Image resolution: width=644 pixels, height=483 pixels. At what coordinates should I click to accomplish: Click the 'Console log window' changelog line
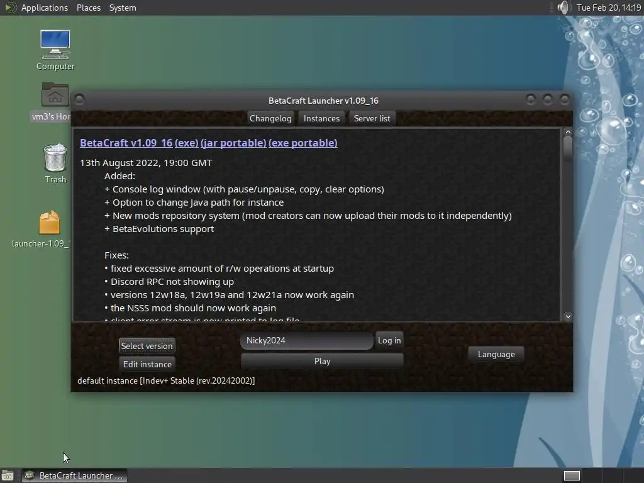[x=244, y=189]
